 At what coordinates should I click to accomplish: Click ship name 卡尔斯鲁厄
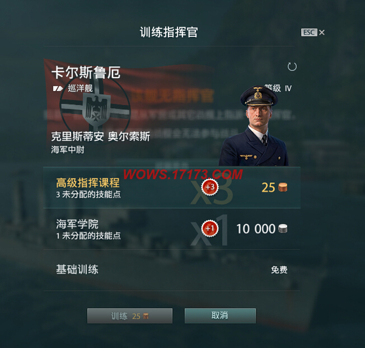(x=86, y=72)
